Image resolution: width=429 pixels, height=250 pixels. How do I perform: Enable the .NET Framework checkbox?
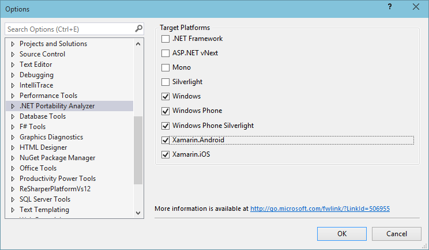[x=166, y=39]
